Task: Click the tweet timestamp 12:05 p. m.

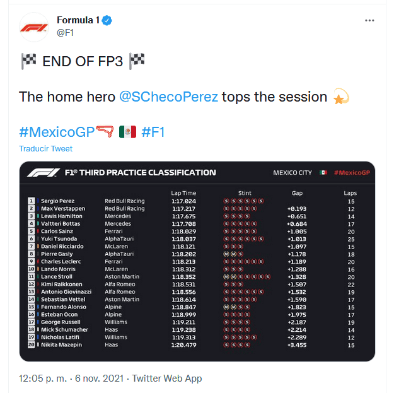Action: pos(43,378)
